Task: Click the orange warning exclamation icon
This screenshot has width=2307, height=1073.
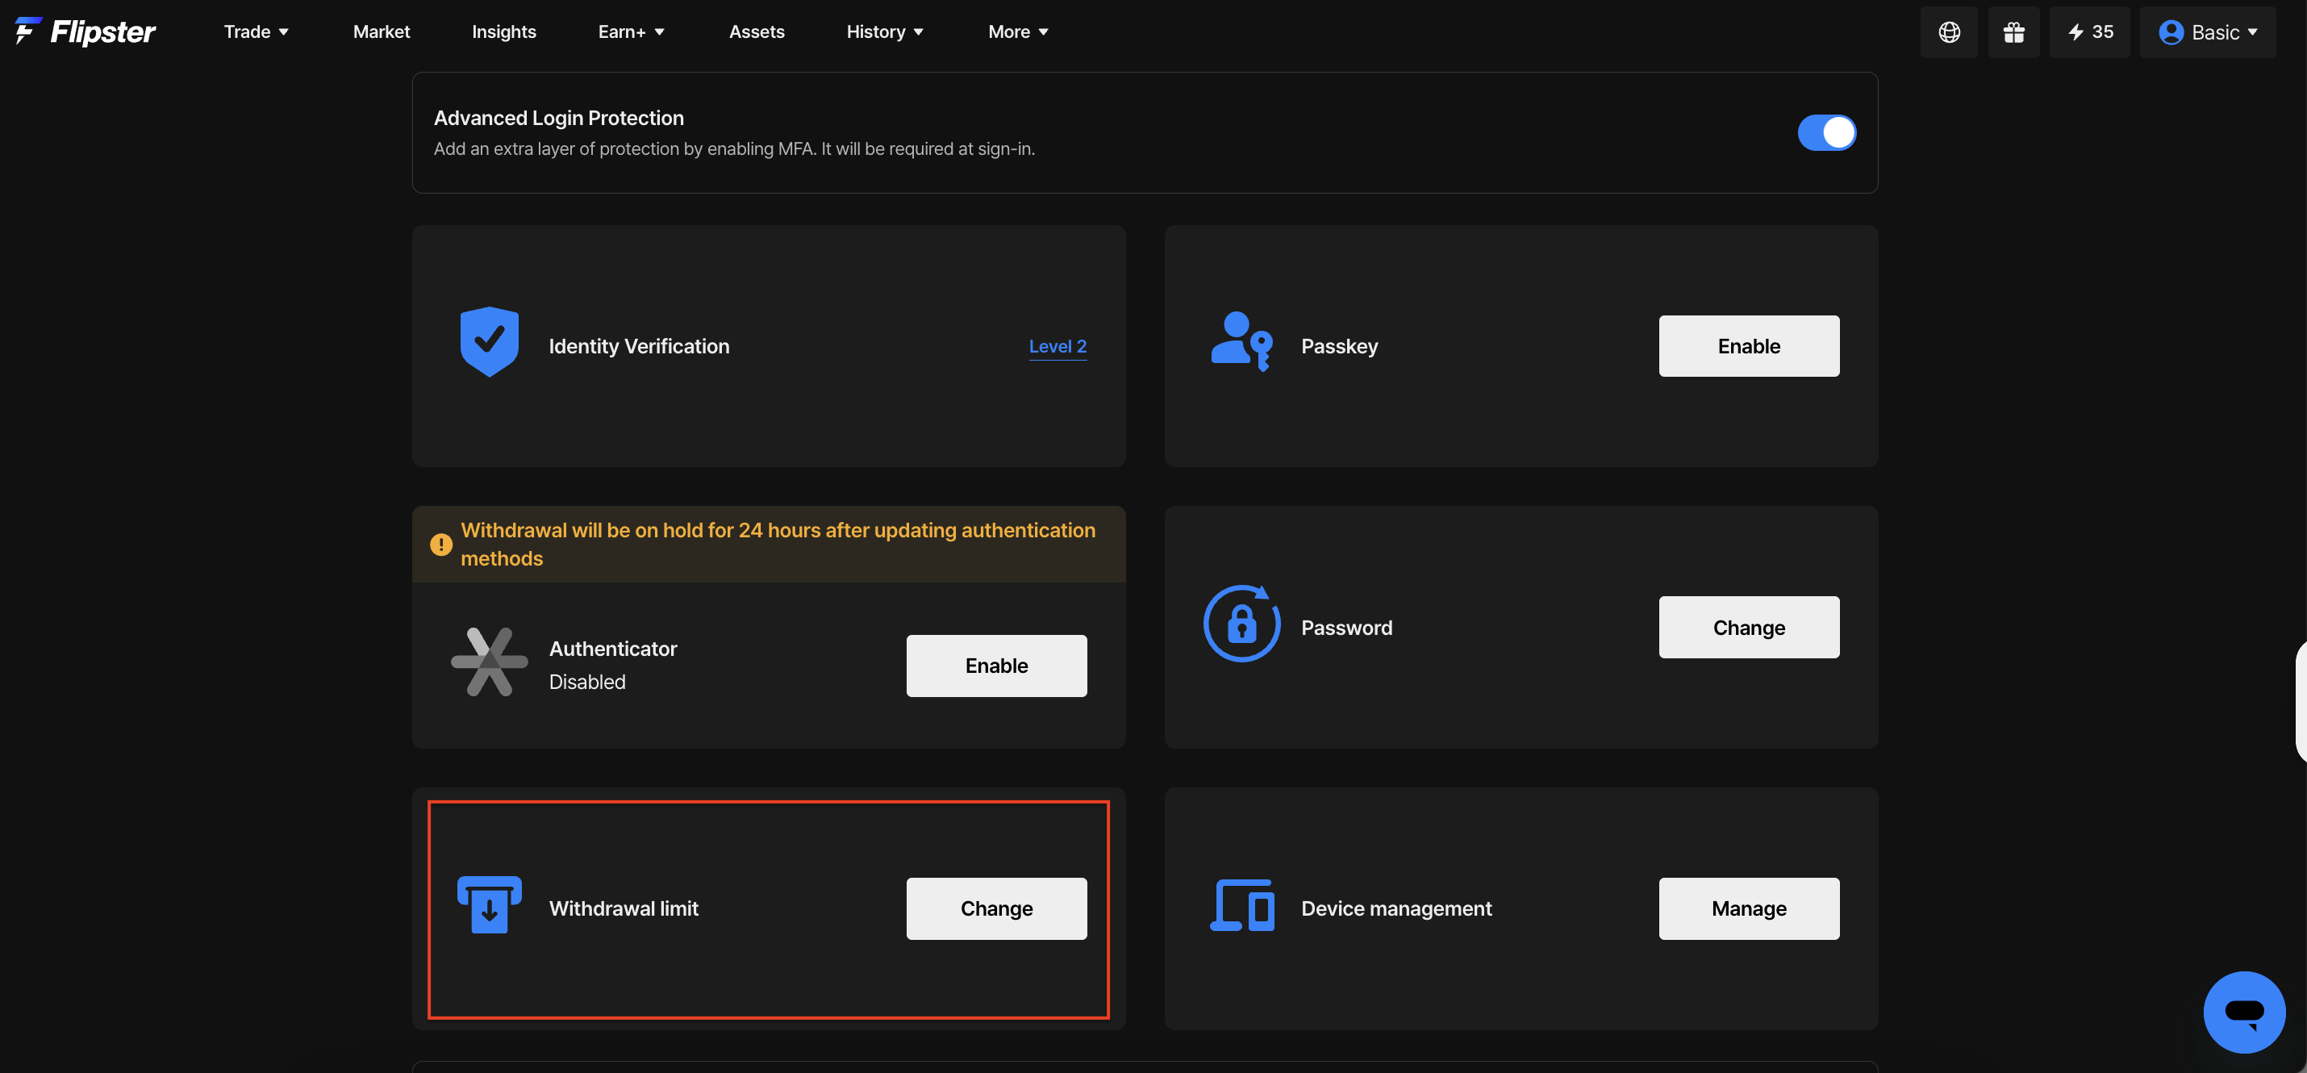Action: [x=440, y=545]
